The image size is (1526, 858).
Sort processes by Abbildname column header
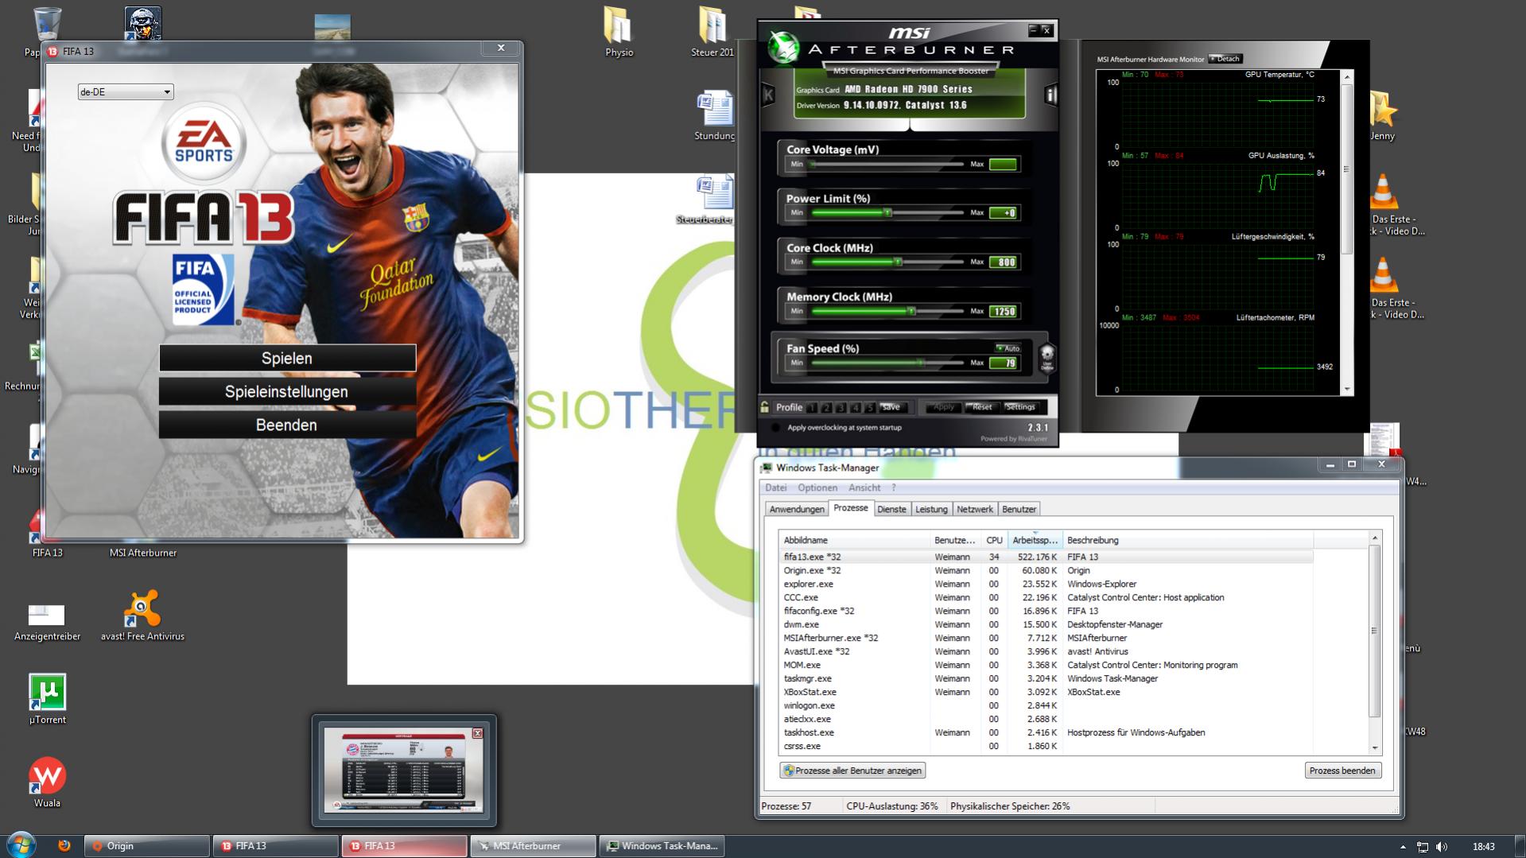click(854, 541)
